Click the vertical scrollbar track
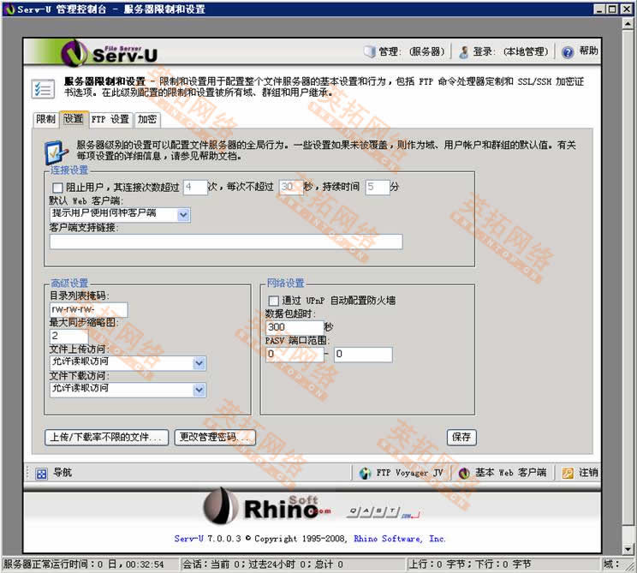637x573 pixels. 628,534
